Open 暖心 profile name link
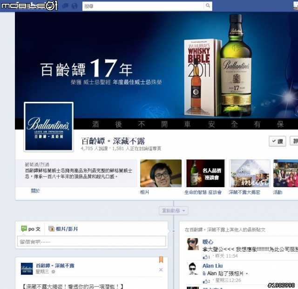 (208, 242)
